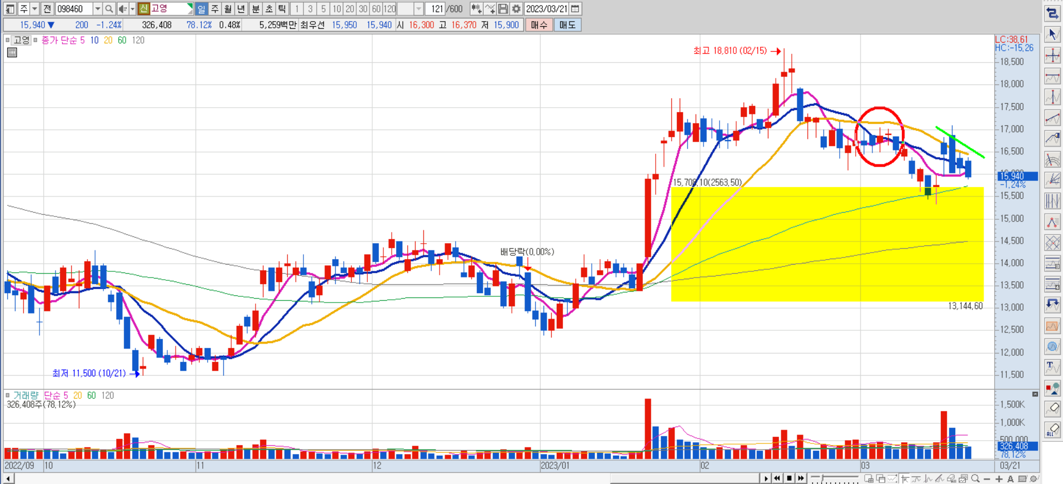
Task: Select the 일 daily period toggle
Action: pos(201,9)
